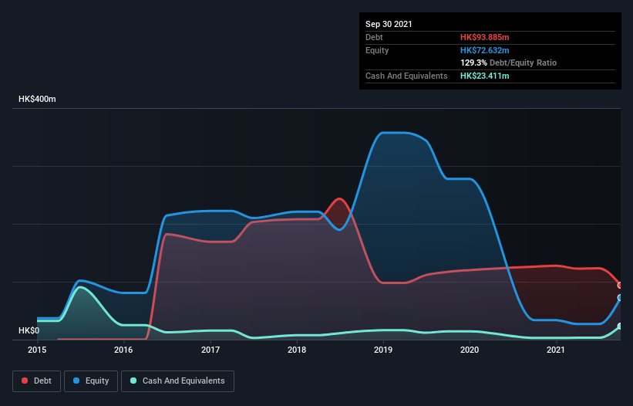The height and width of the screenshot is (406, 633).
Task: Click the 2016 x-axis label
Action: (x=123, y=350)
